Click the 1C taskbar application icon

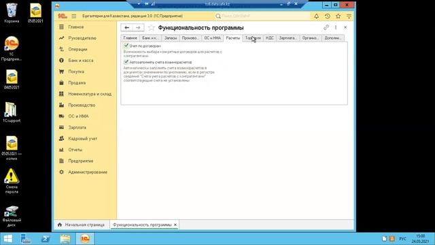(x=85, y=239)
